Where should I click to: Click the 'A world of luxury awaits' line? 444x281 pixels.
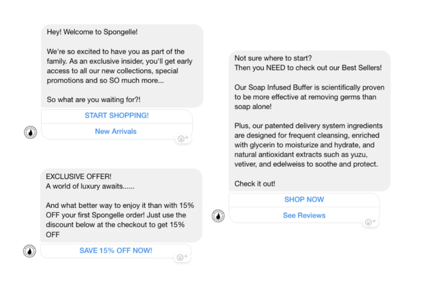[x=90, y=186]
